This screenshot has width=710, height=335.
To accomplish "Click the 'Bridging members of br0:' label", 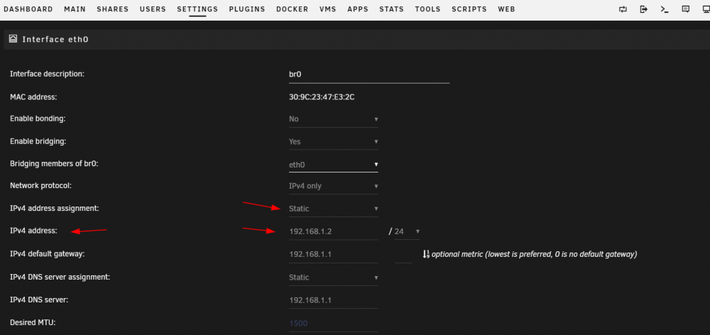I will click(x=54, y=163).
